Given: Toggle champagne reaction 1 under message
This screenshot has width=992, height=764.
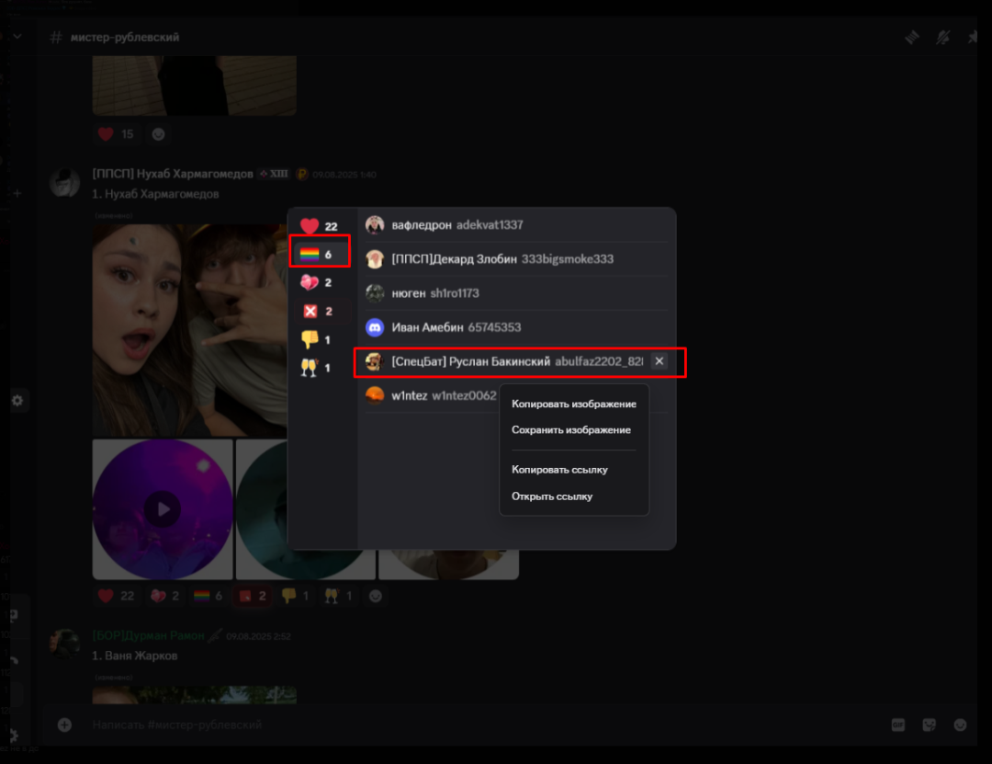Looking at the screenshot, I should point(338,596).
